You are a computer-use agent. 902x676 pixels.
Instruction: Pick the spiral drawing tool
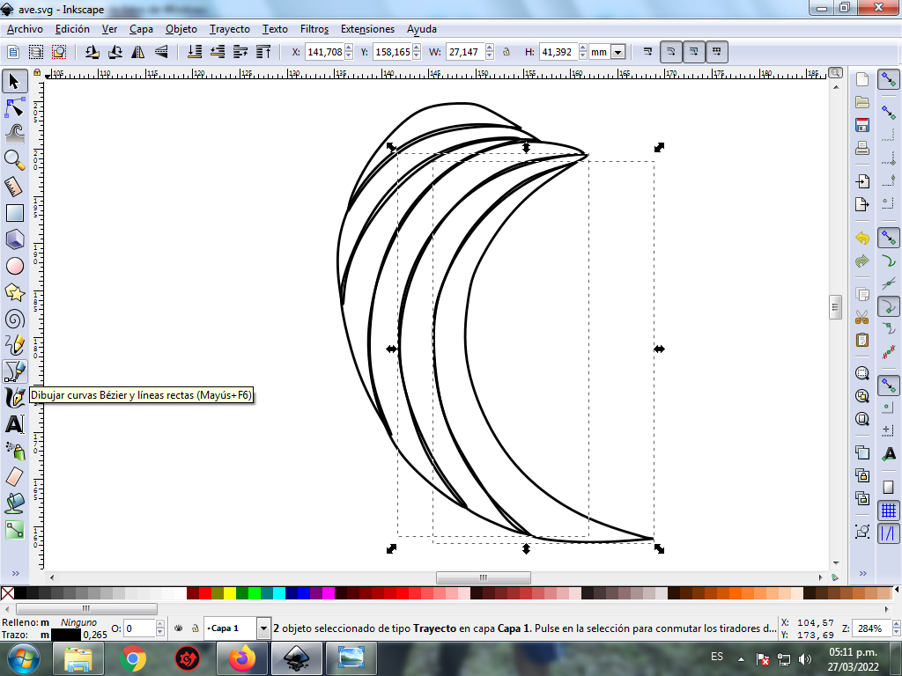pyautogui.click(x=14, y=319)
